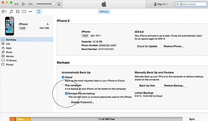This screenshot has height=121, width=208.
Task: Click the rewind playback button
Action: coord(16,4)
